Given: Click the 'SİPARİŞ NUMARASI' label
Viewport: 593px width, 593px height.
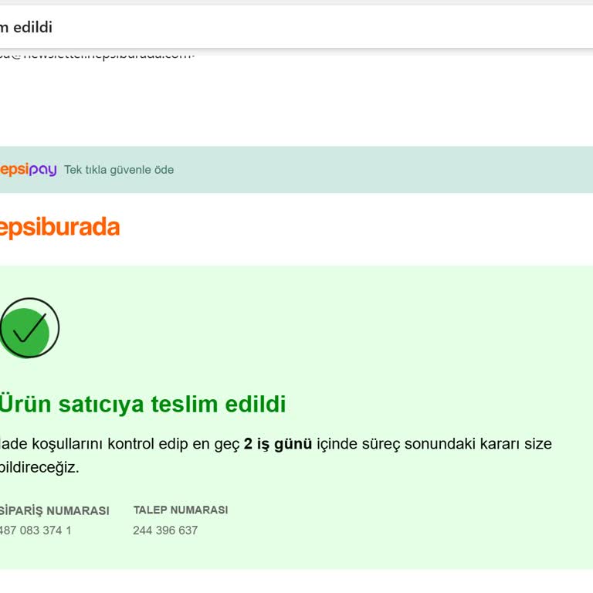Looking at the screenshot, I should pyautogui.click(x=55, y=510).
